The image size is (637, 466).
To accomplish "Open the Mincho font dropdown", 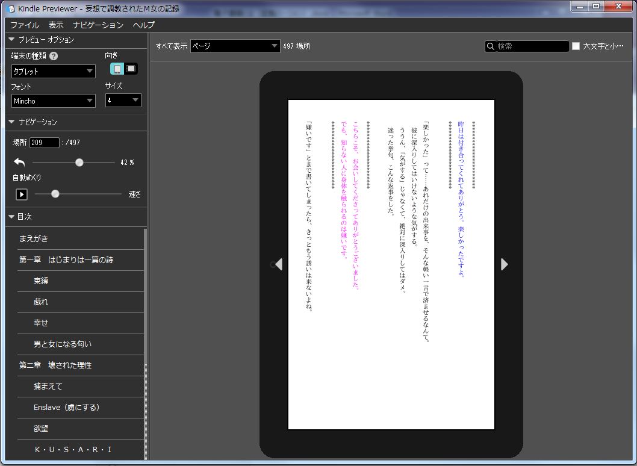I will point(53,101).
